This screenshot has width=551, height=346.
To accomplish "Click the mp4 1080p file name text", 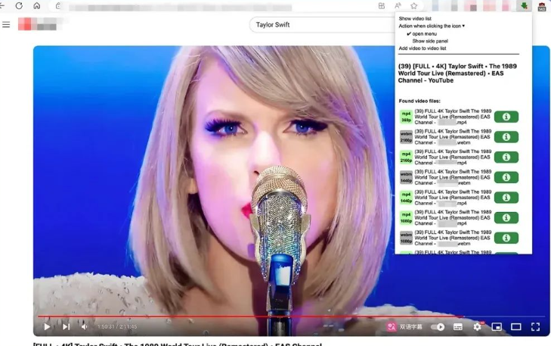I will pos(453,218).
